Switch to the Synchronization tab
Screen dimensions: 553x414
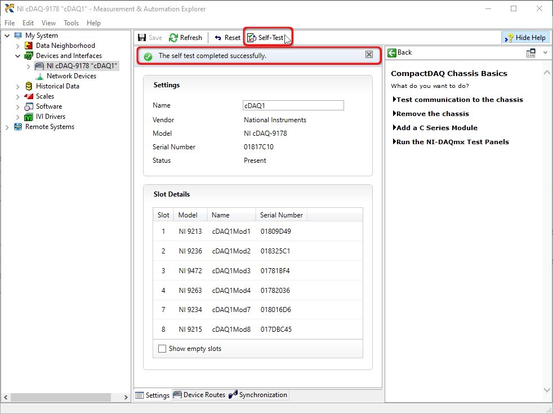258,395
